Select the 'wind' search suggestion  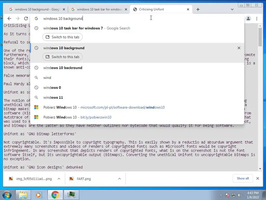pyautogui.click(x=137, y=78)
